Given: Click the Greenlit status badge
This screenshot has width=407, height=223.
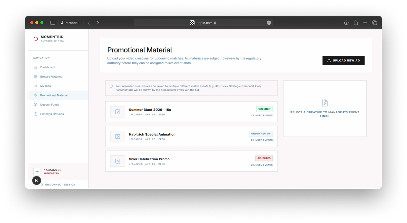Looking at the screenshot, I should coord(264,109).
